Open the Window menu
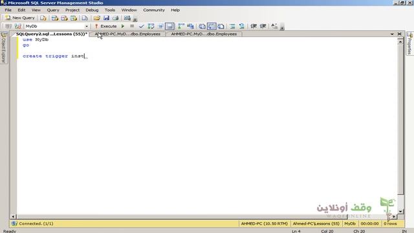The height and width of the screenshot is (233, 414). (129, 10)
